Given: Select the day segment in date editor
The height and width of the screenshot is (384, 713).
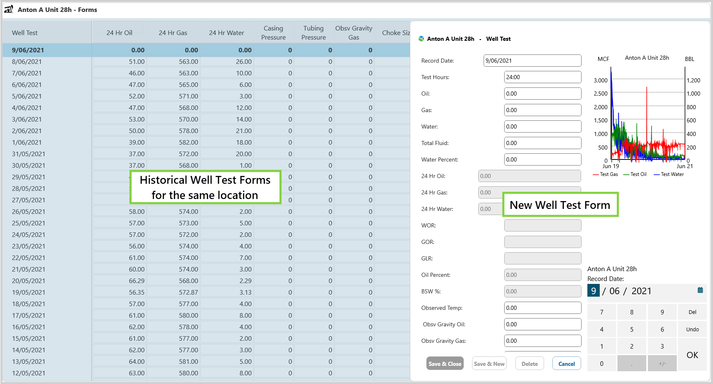Looking at the screenshot, I should click(x=593, y=291).
